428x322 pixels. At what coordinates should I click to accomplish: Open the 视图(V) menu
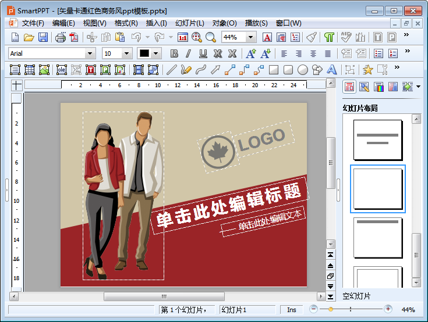[95, 23]
